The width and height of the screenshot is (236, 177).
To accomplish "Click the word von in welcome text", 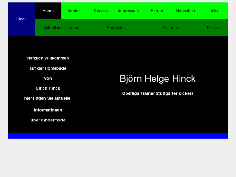I will coord(48,78).
